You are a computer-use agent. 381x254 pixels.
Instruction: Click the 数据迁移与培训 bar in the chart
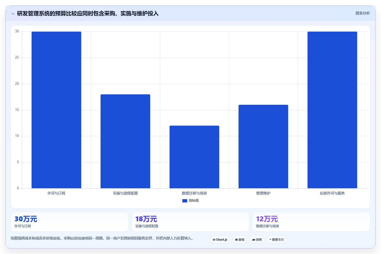194,157
